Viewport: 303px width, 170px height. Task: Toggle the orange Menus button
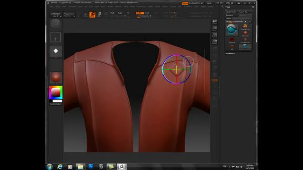(185, 3)
